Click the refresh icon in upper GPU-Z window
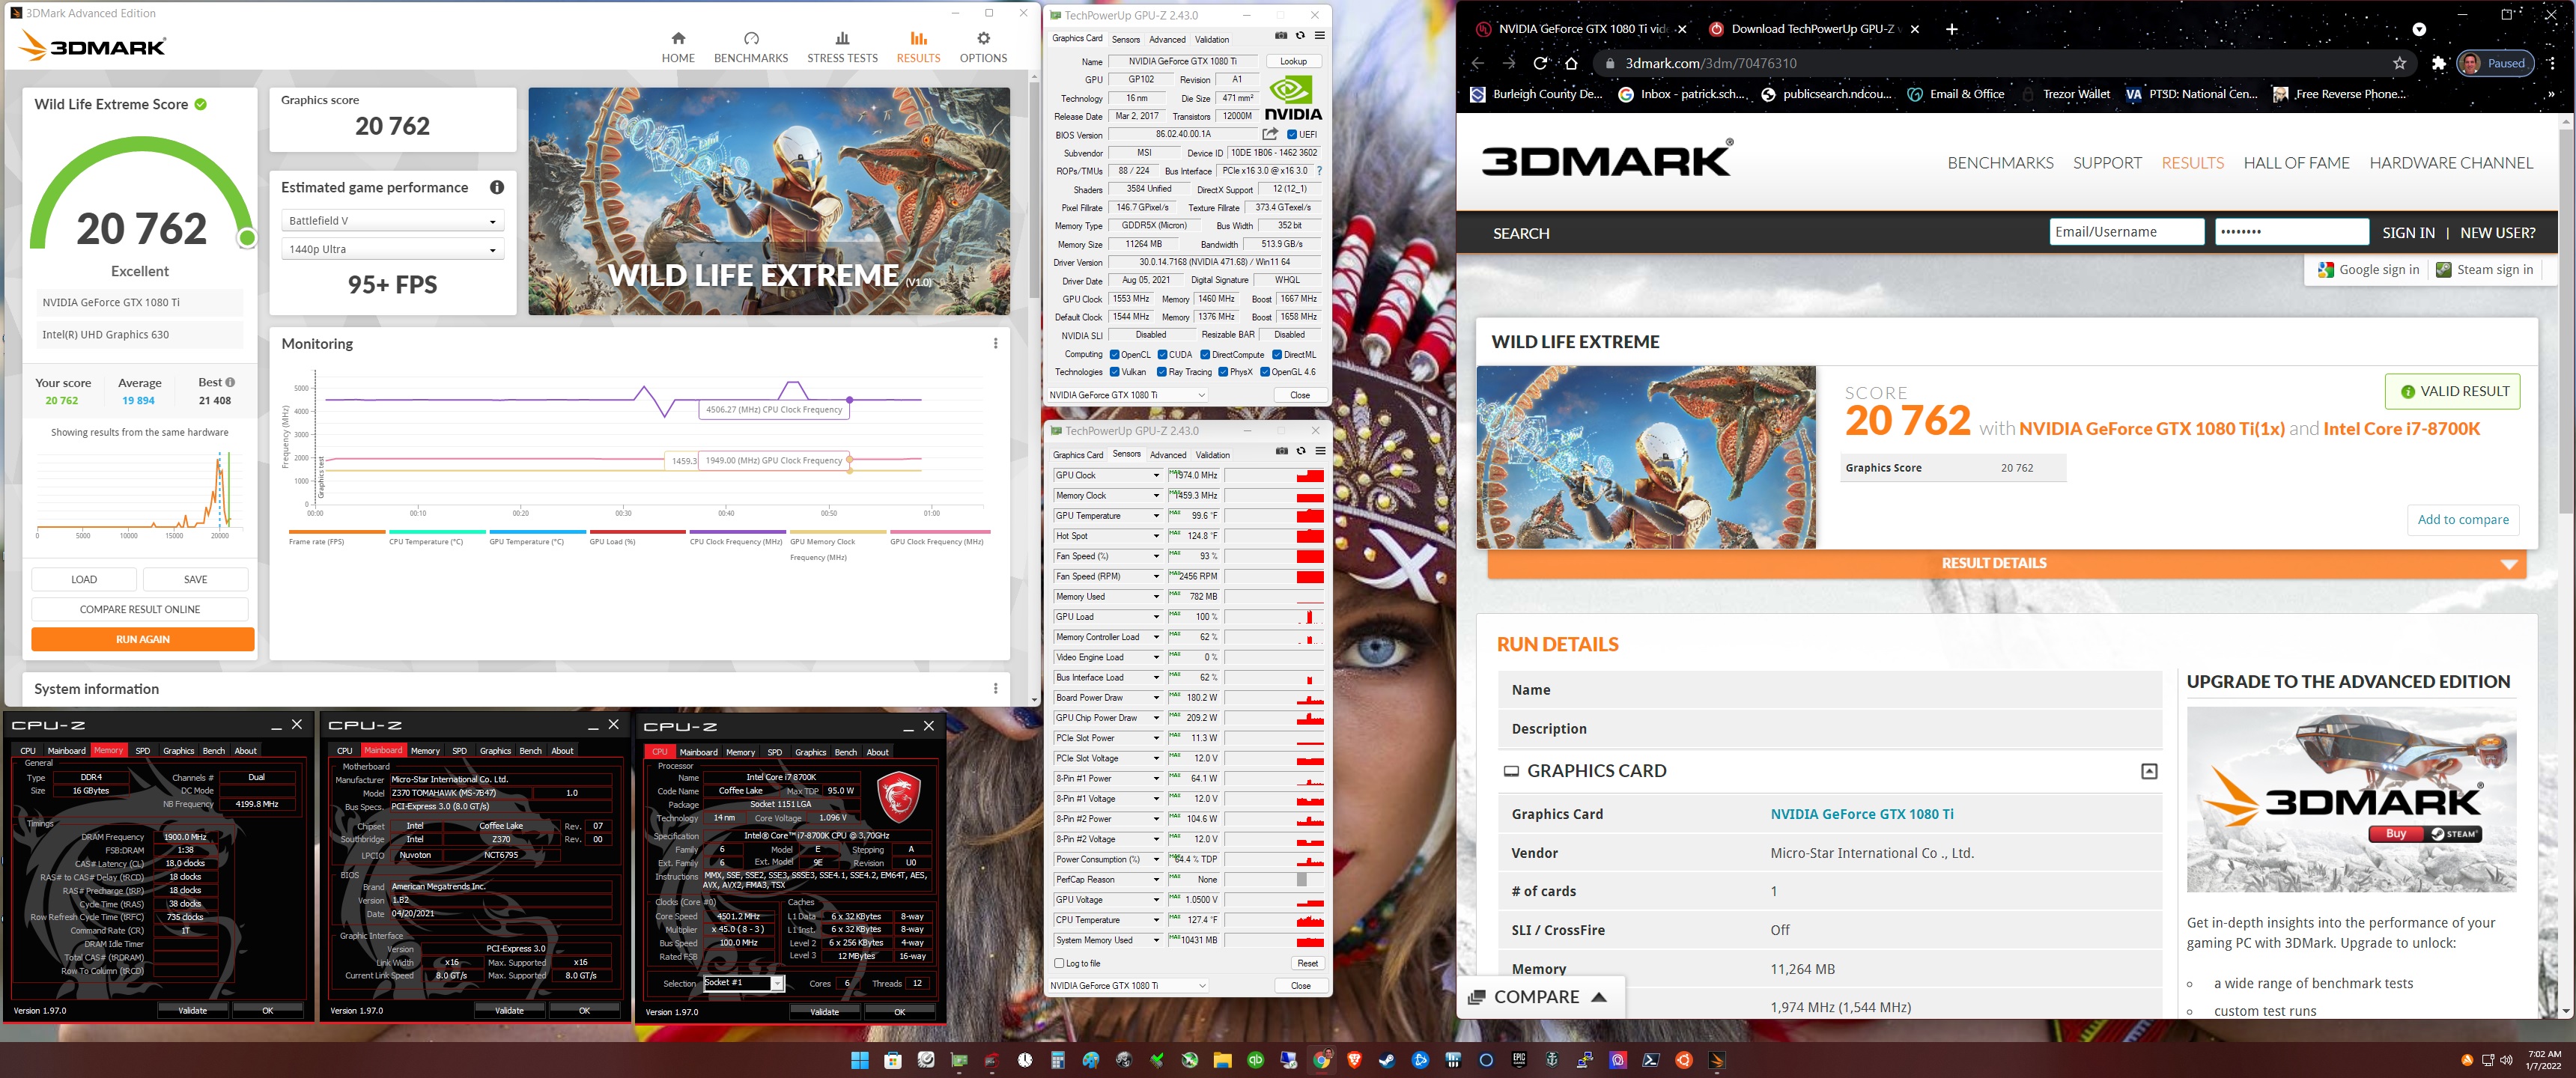The width and height of the screenshot is (2576, 1078). coord(1300,36)
